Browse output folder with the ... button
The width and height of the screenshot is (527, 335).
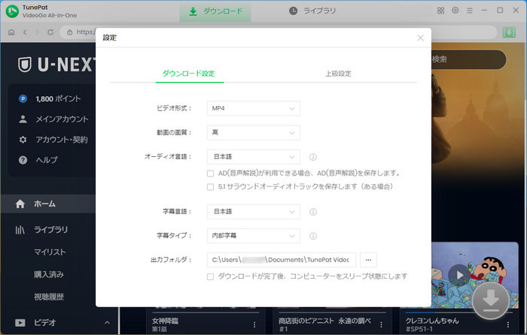(x=368, y=260)
